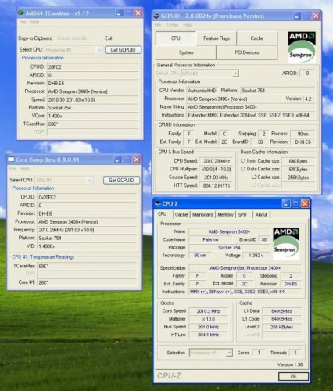333x391 pixels.
Task: Click AMD Sempron logo in CPU-Z window
Action: (x=286, y=243)
